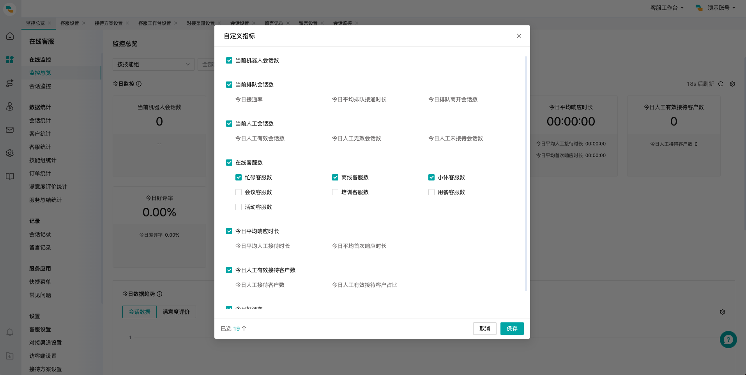This screenshot has height=375, width=746.
Task: Click 今日人工有效会话数 indicator label
Action: click(x=260, y=138)
